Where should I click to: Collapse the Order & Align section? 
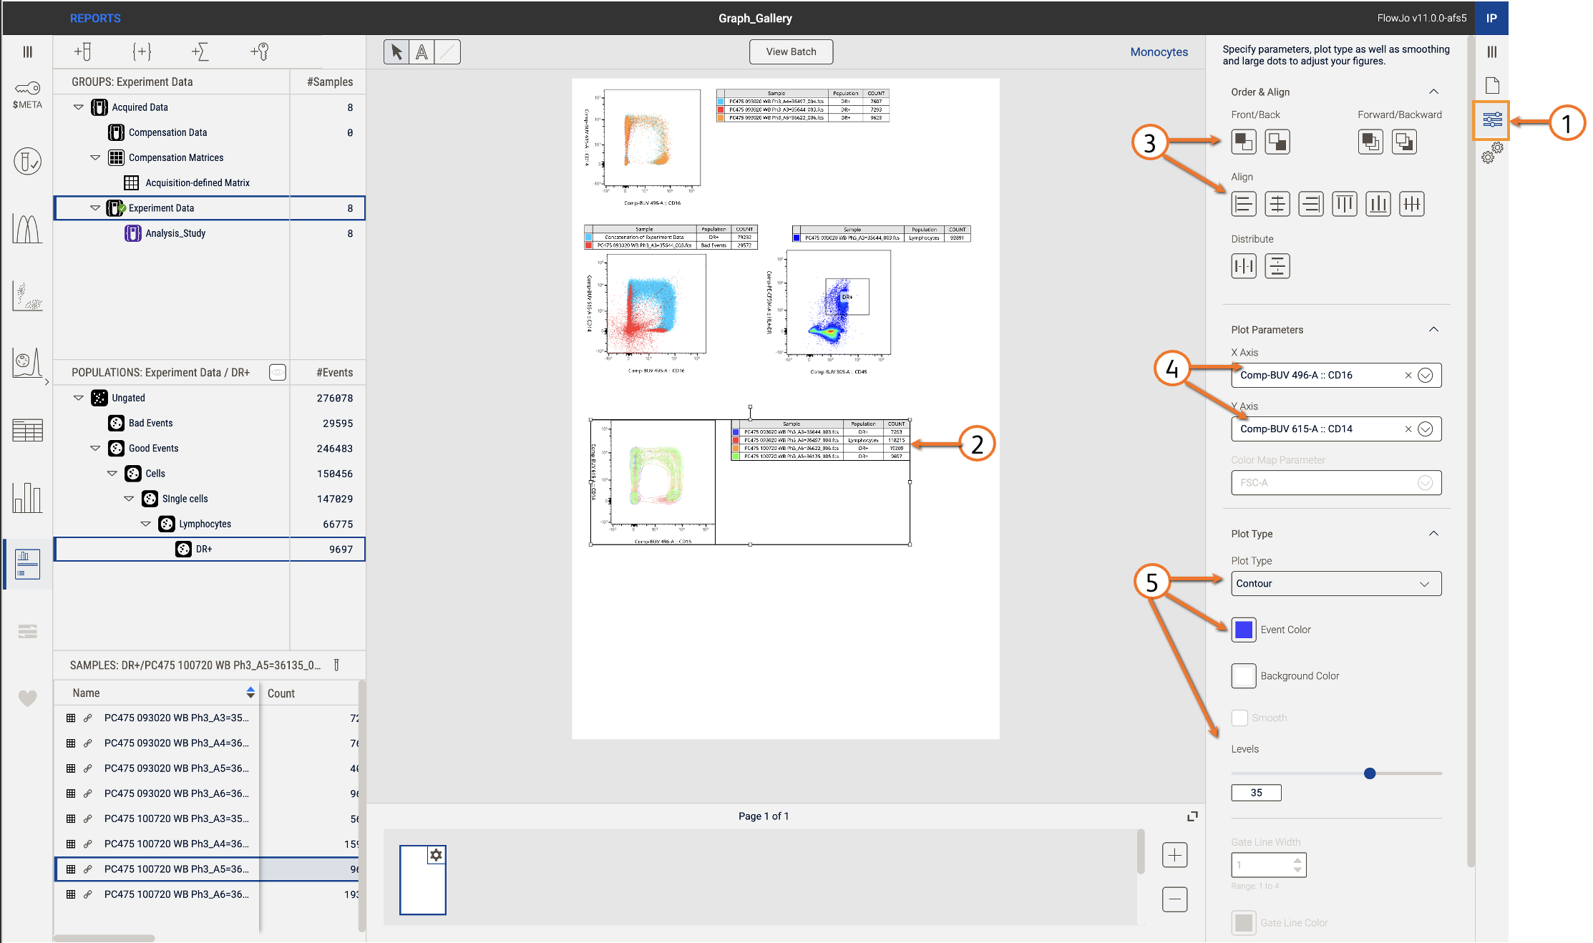pos(1433,92)
